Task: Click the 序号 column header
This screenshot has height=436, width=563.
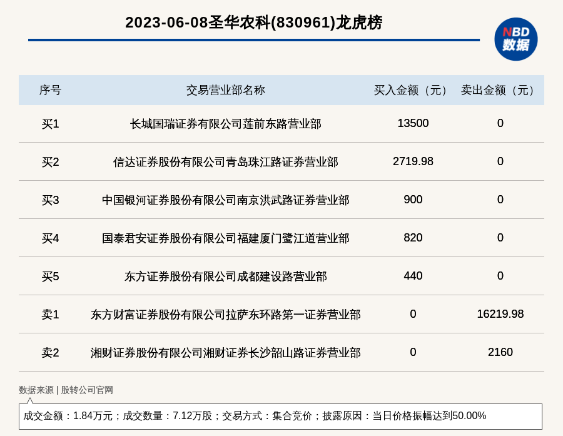Action: point(50,90)
